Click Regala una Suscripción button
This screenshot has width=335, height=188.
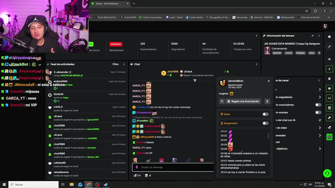tap(243, 101)
